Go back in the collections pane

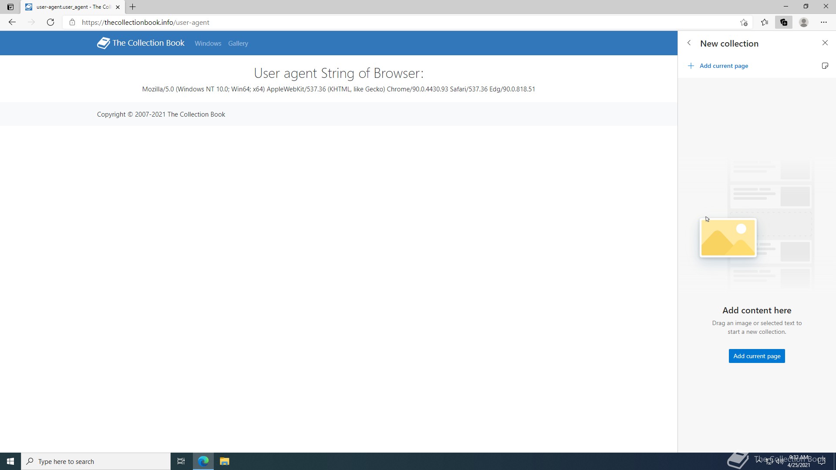689,43
